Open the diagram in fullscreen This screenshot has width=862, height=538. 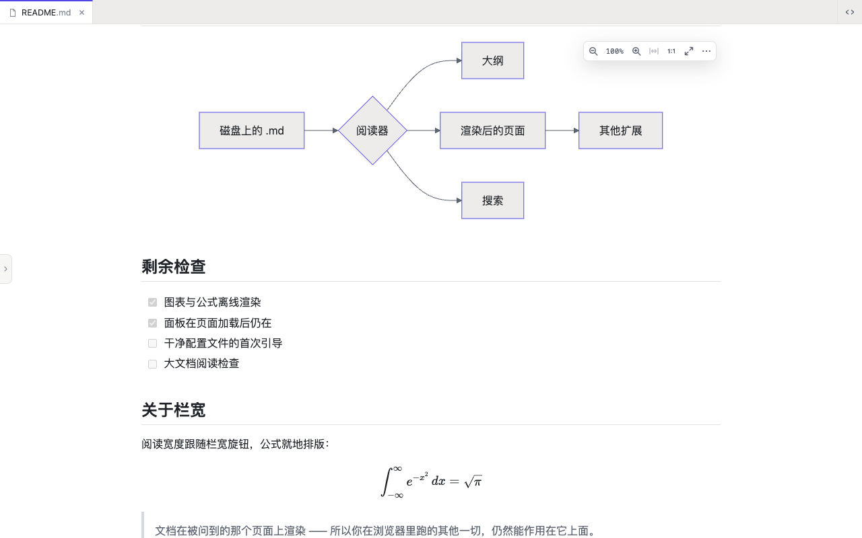click(x=689, y=51)
